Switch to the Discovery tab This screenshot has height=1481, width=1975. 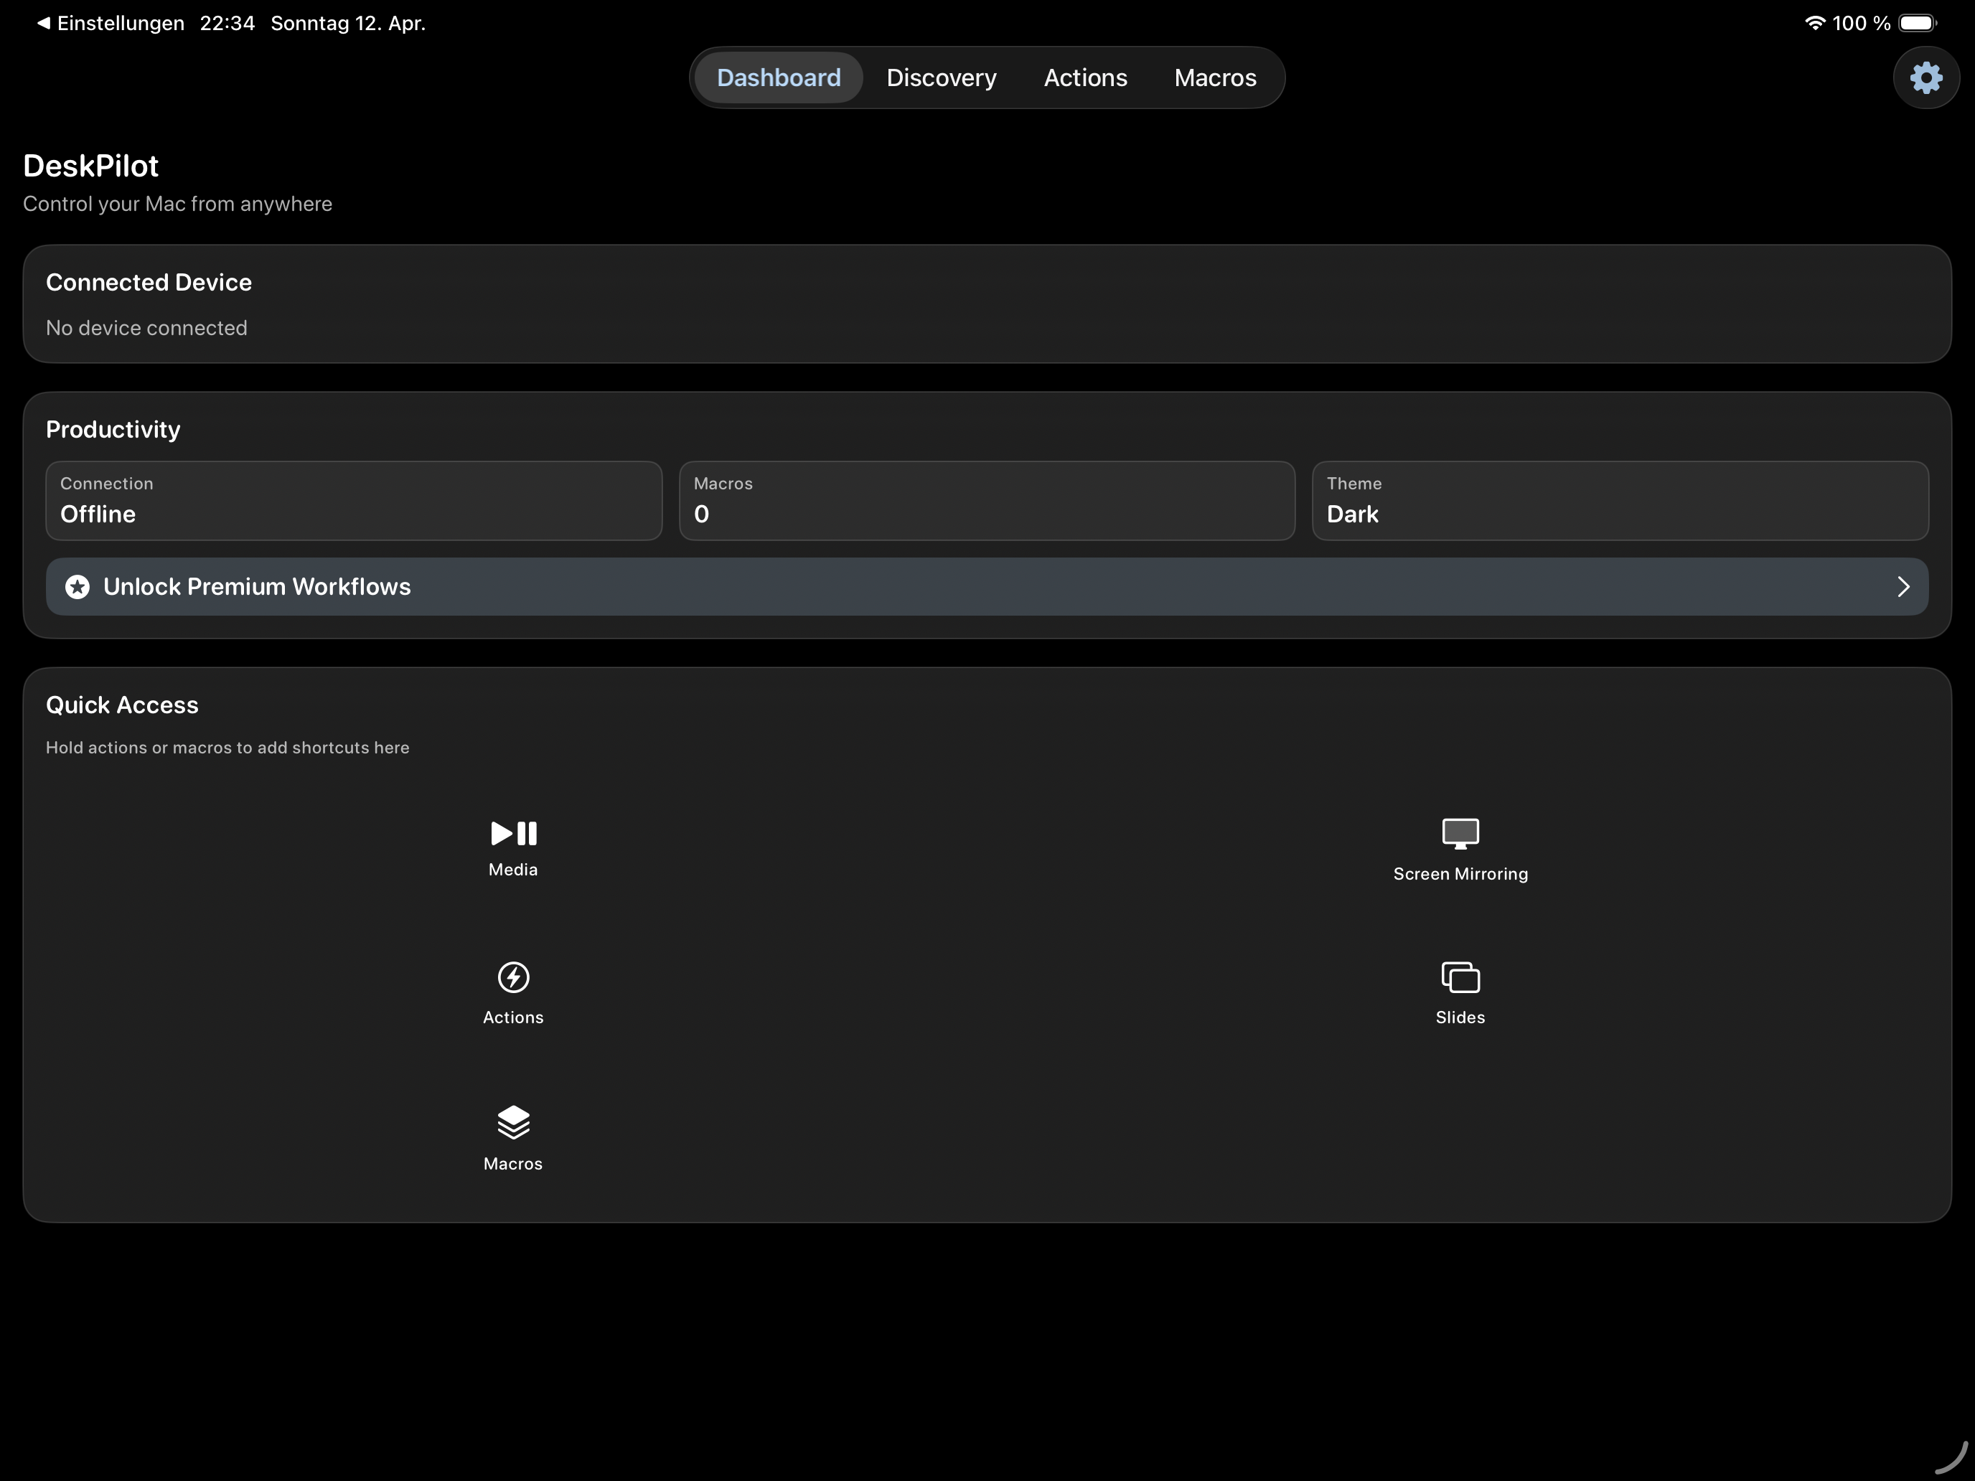point(941,77)
